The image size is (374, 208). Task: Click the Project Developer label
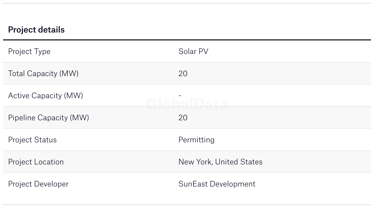[x=38, y=184]
